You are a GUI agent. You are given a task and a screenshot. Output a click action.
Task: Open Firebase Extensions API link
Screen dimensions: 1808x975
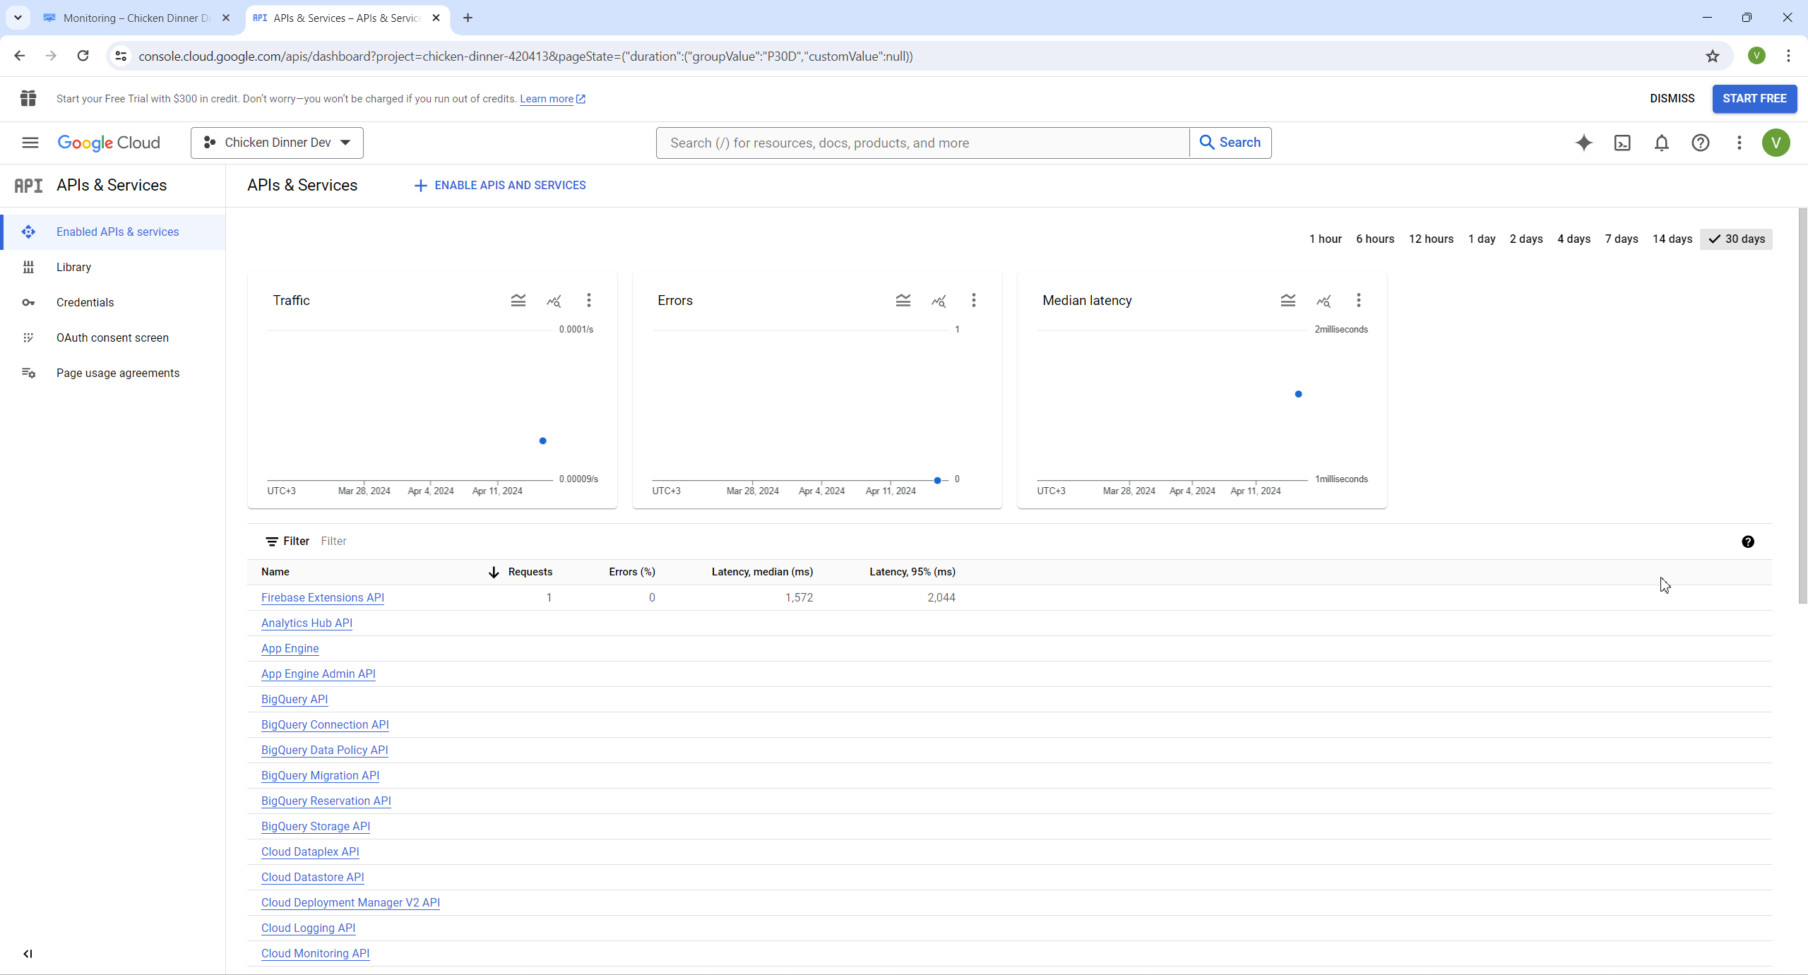(322, 597)
